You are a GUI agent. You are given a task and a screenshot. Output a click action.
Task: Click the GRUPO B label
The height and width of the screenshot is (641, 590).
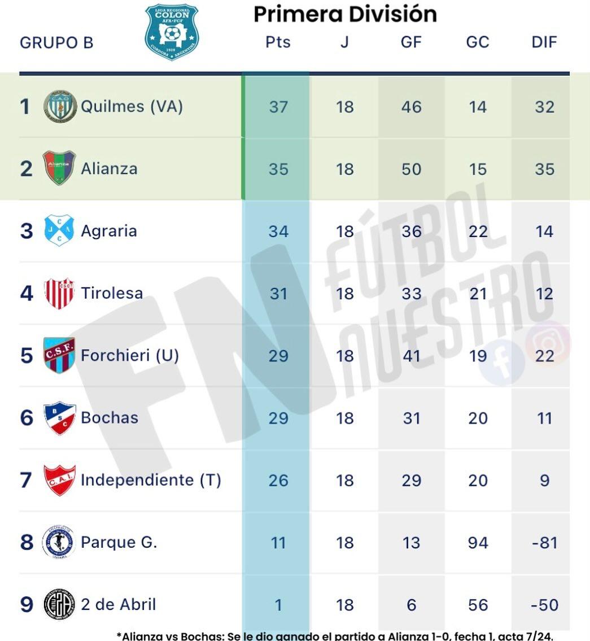tap(56, 43)
